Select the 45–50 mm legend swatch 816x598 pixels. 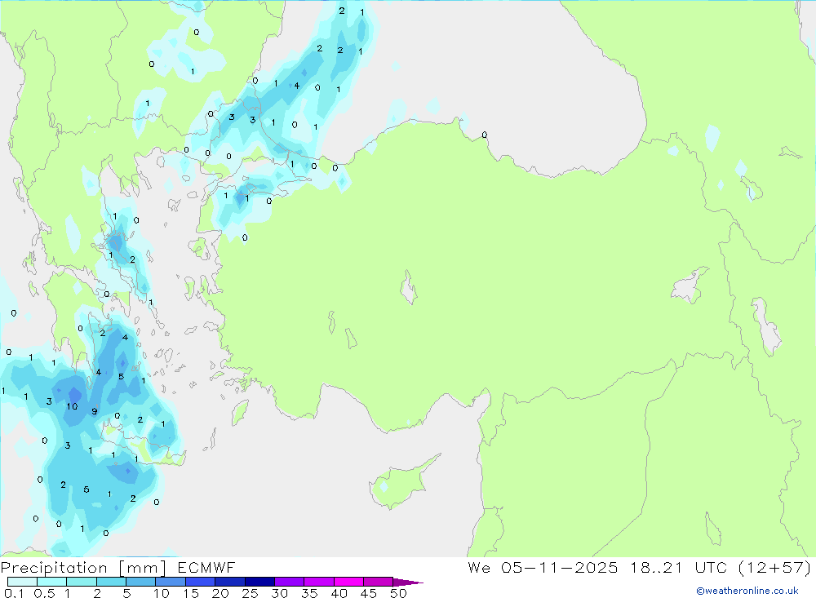pyautogui.click(x=379, y=582)
